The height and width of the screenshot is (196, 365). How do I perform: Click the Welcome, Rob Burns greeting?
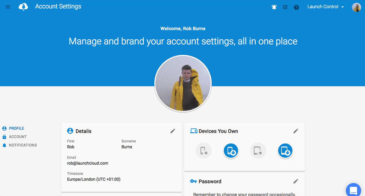(x=183, y=29)
